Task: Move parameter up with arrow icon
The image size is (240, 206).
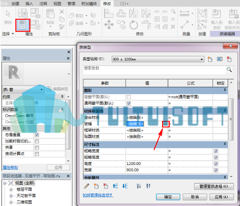Action: tap(115, 186)
